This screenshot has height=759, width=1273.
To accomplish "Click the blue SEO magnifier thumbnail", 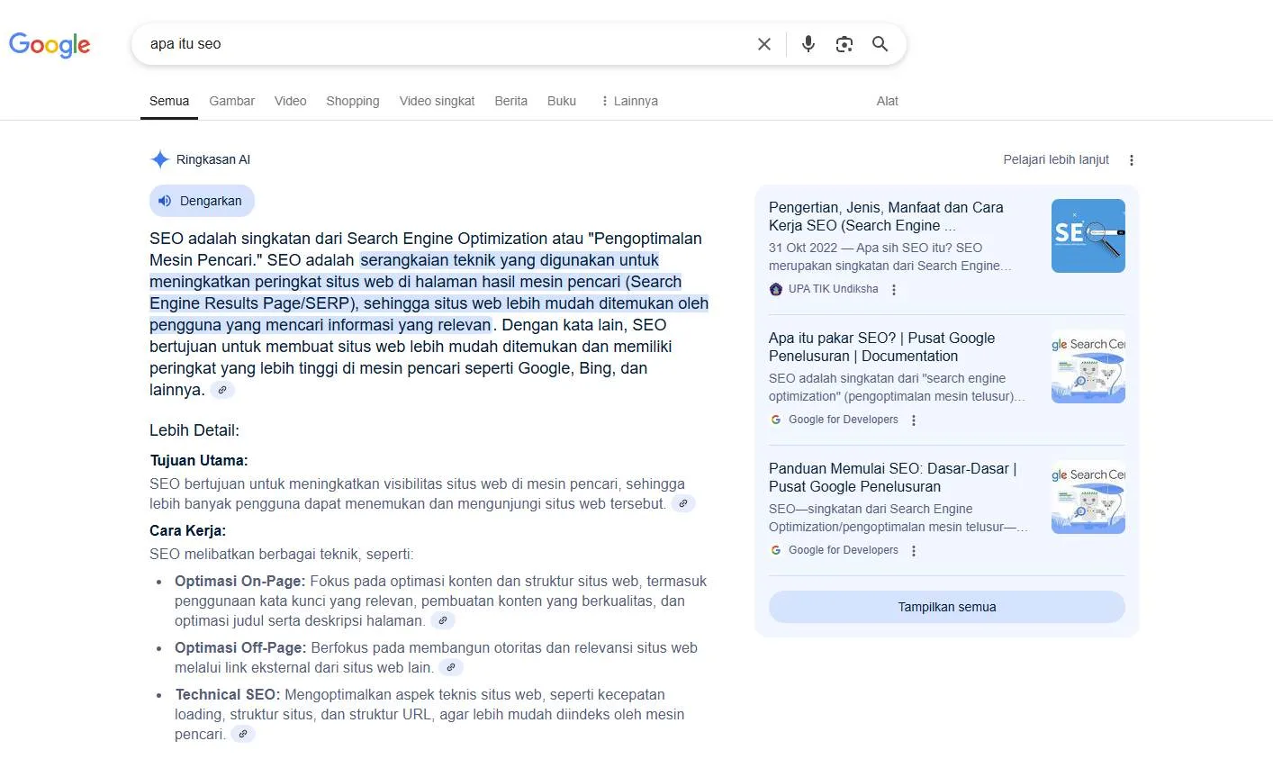I will tap(1088, 236).
